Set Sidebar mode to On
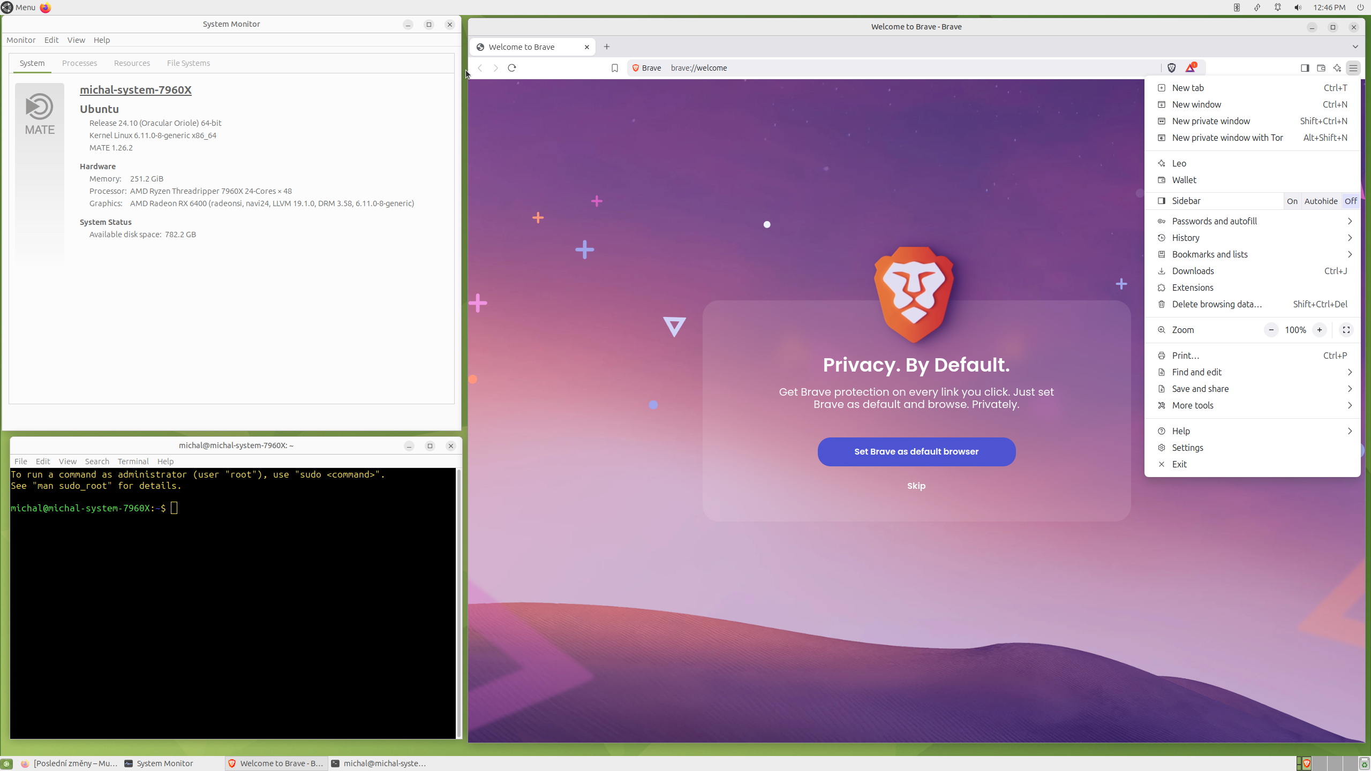Screen dimensions: 1371x771 point(1292,201)
